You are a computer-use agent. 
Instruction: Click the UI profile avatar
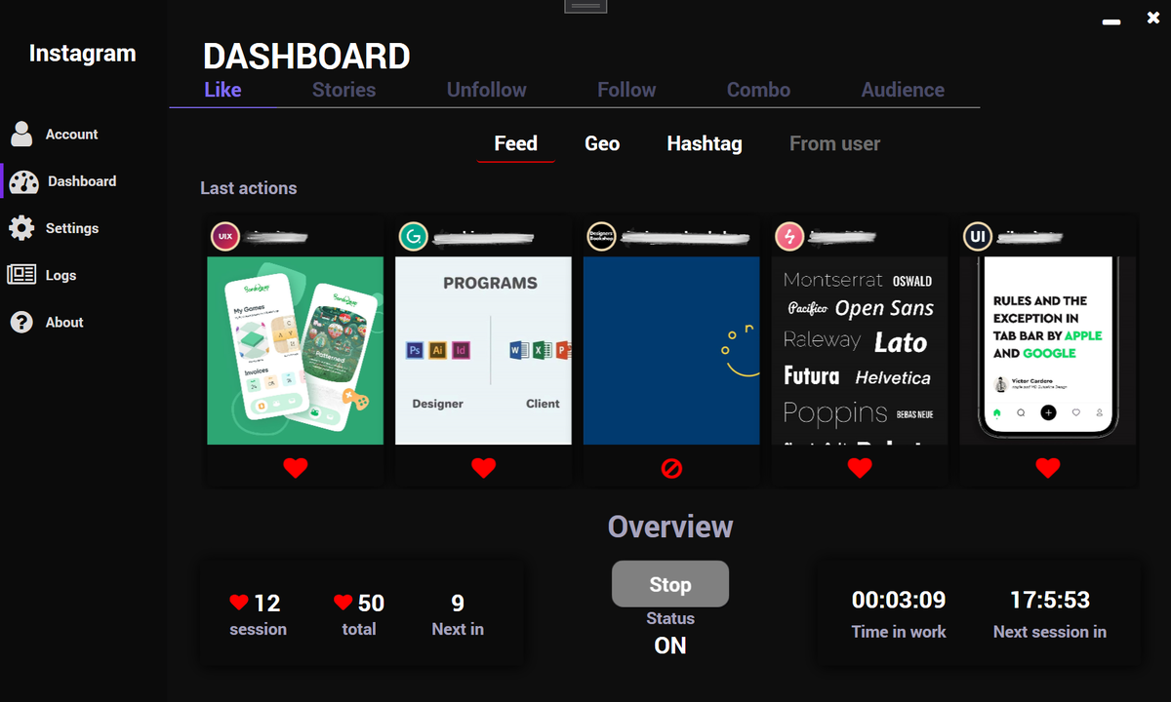978,237
